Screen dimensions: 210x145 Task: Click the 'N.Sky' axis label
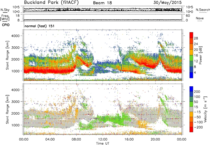pos(5,10)
